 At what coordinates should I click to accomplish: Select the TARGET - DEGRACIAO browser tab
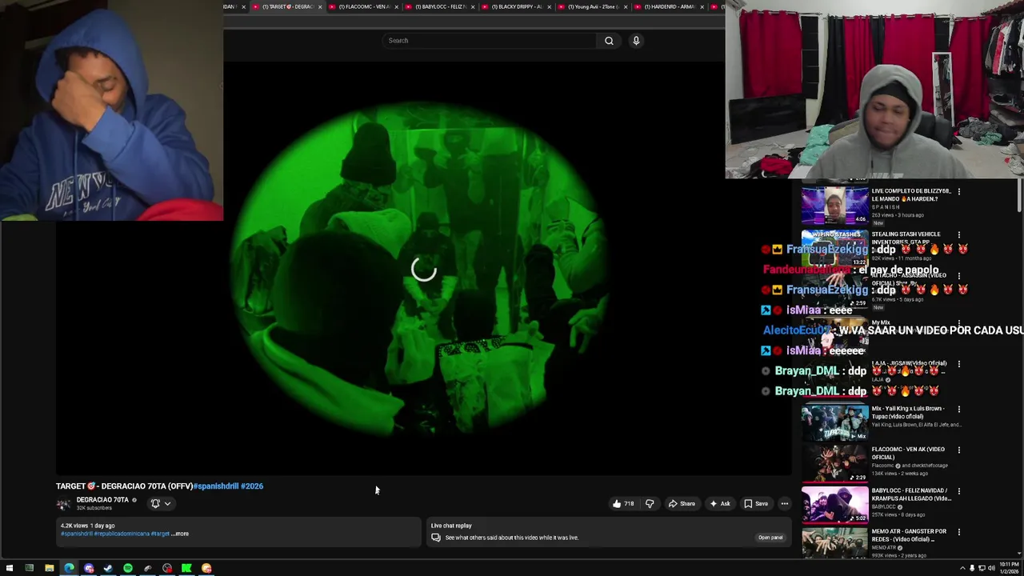point(288,7)
